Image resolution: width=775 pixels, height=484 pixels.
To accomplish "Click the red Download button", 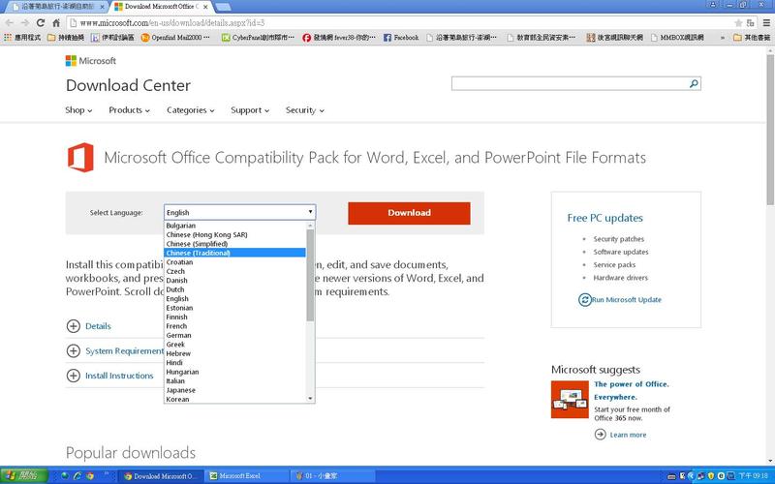I will coord(409,213).
